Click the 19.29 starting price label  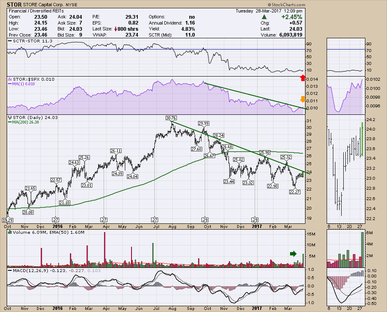pyautogui.click(x=7, y=220)
